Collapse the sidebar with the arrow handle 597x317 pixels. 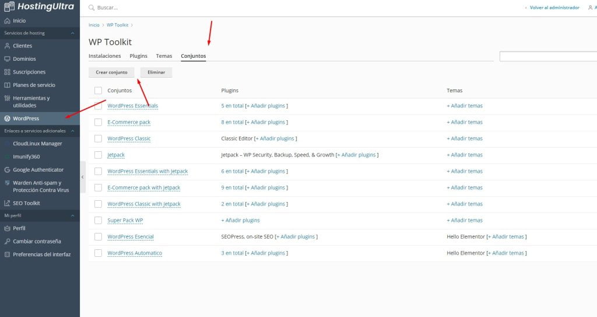[x=83, y=177]
